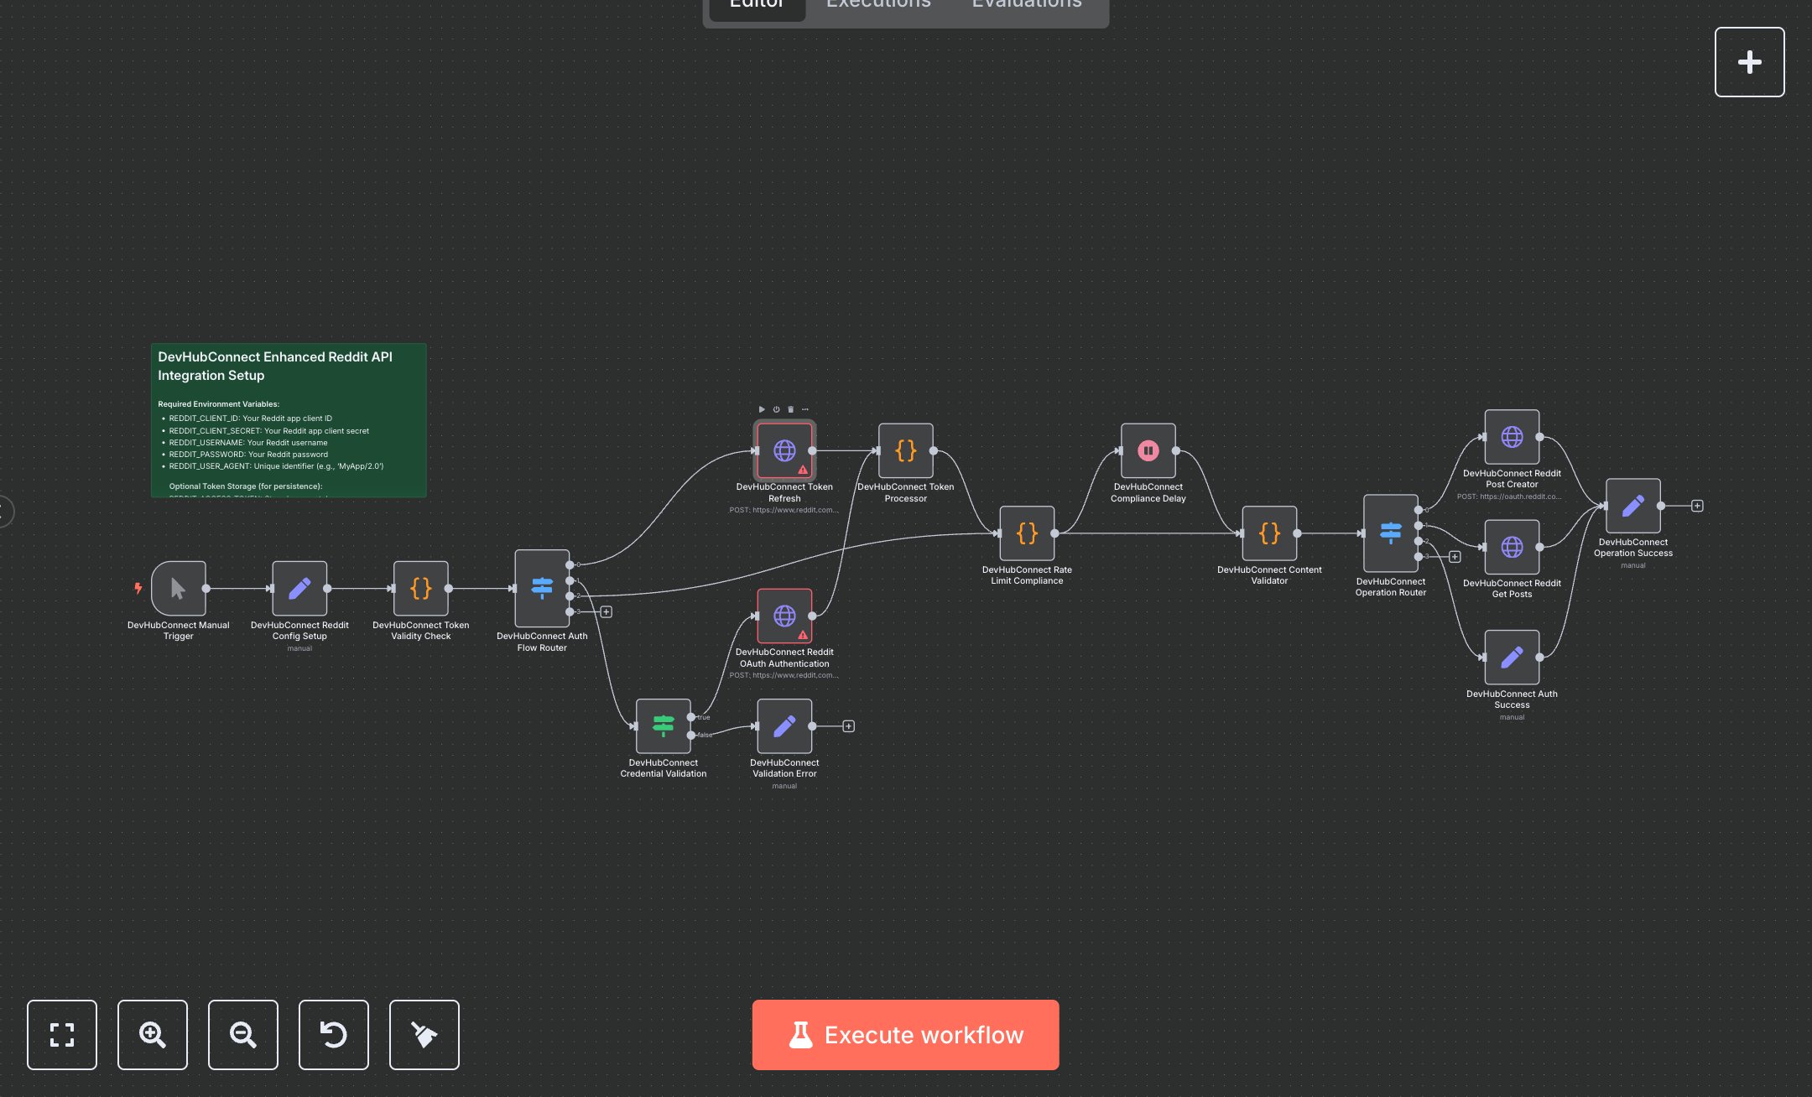
Task: Zoom in on the workflow canvas
Action: coord(152,1034)
